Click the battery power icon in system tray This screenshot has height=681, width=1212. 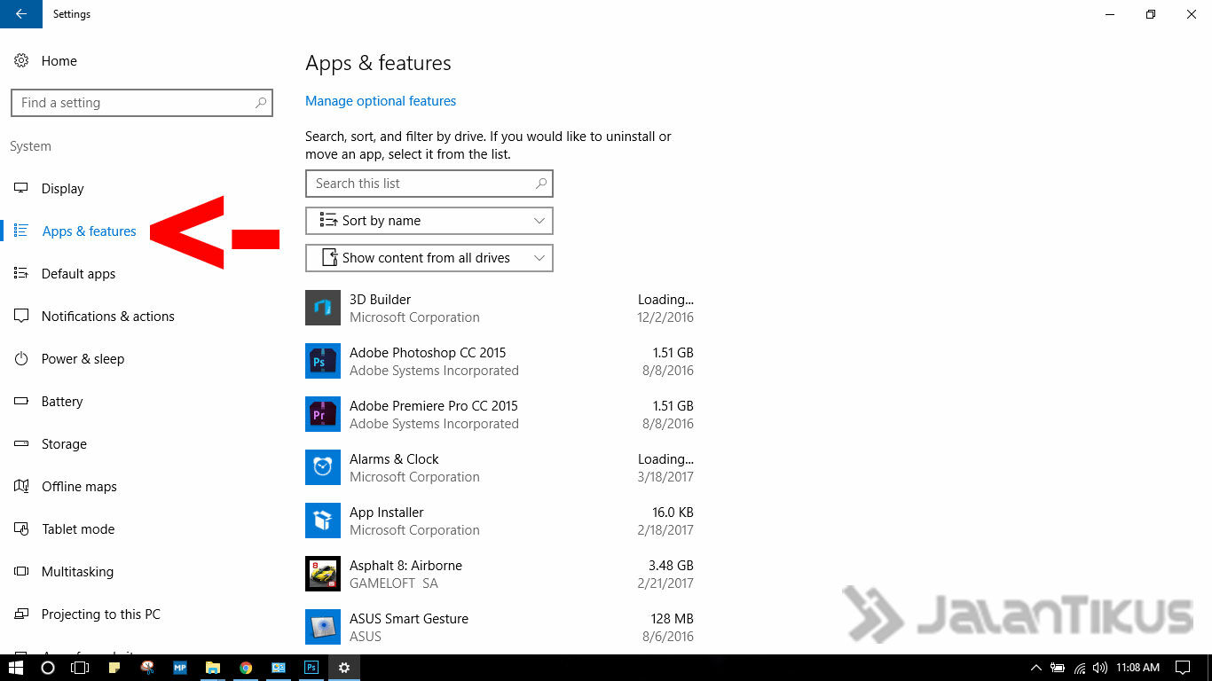click(x=1058, y=668)
